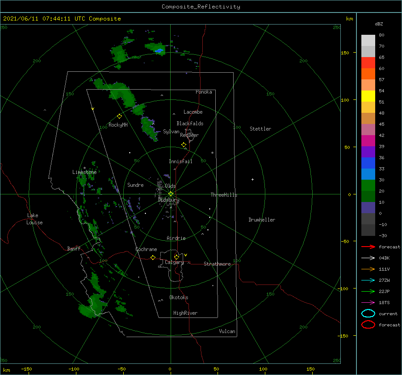Click the Strathmore label
The height and width of the screenshot is (375, 402).
coord(217,264)
